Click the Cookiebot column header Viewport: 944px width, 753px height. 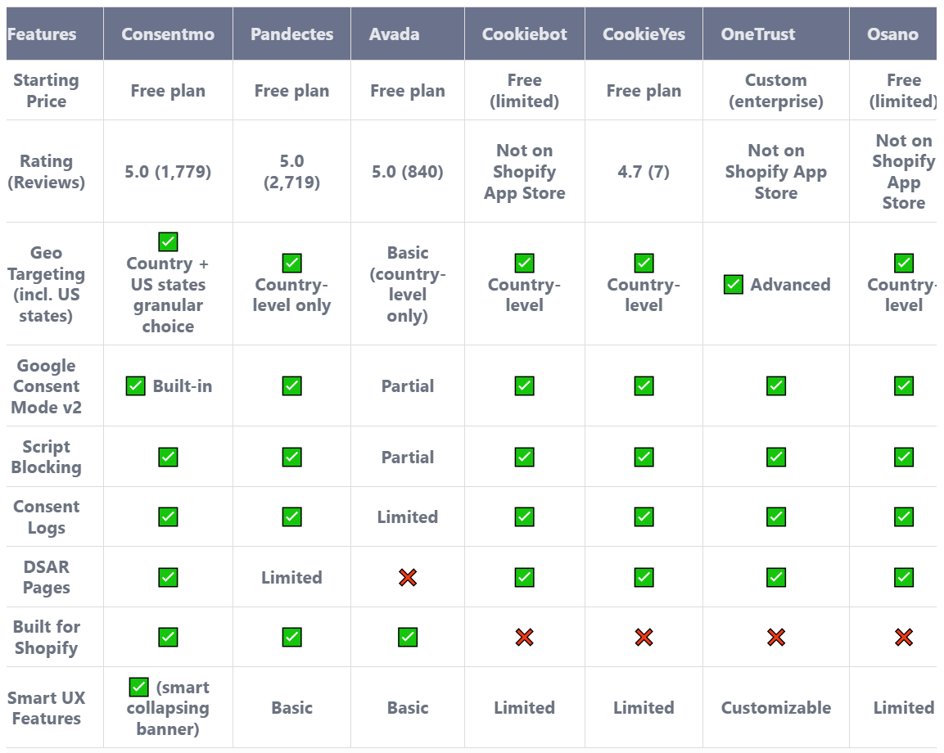pos(524,34)
